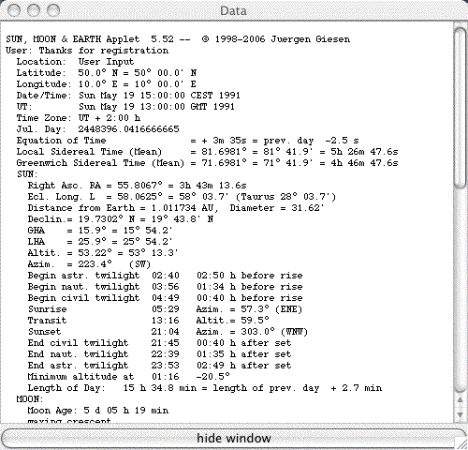The height and width of the screenshot is (450, 468).
Task: Click the Begin civil twilight 04:49 line
Action: (165, 298)
